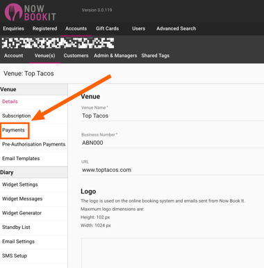Open the Customers sub-tab

76,56
